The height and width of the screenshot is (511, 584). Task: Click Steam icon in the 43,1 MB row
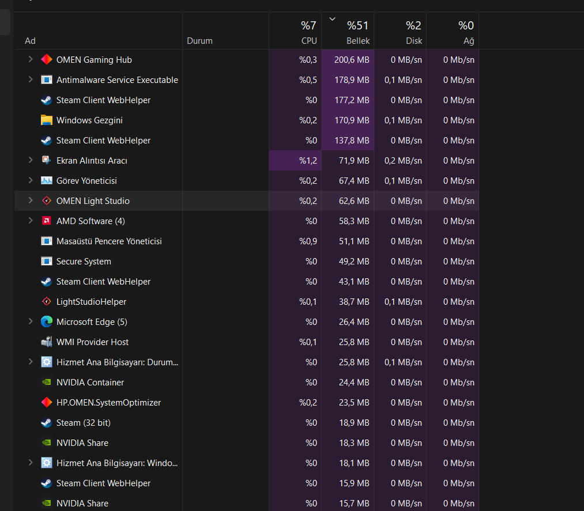(47, 281)
